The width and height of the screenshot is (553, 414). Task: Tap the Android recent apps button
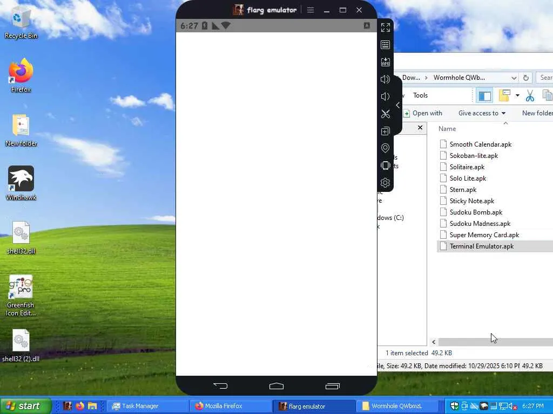pyautogui.click(x=333, y=386)
